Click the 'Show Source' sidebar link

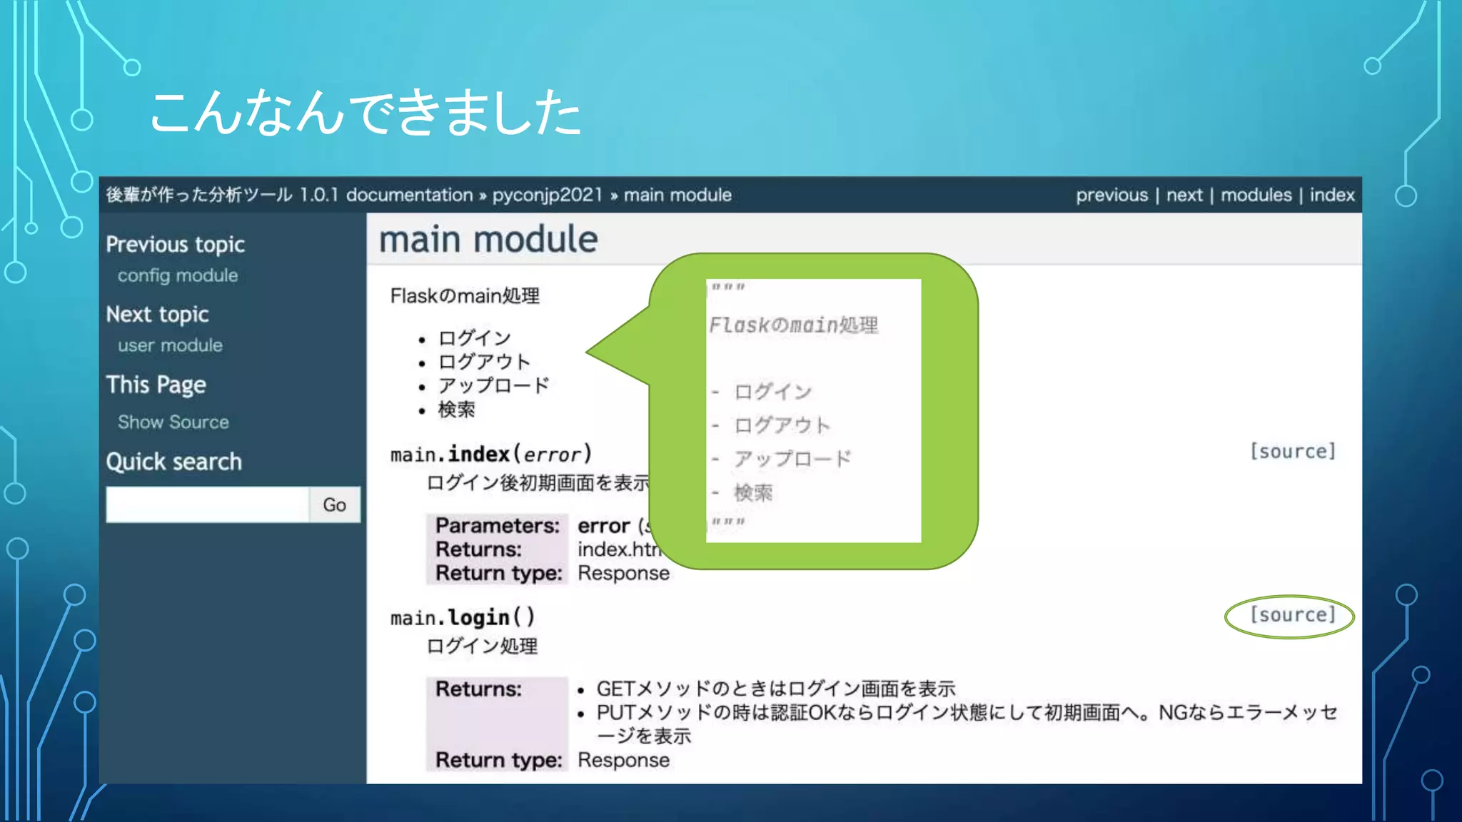click(x=173, y=422)
